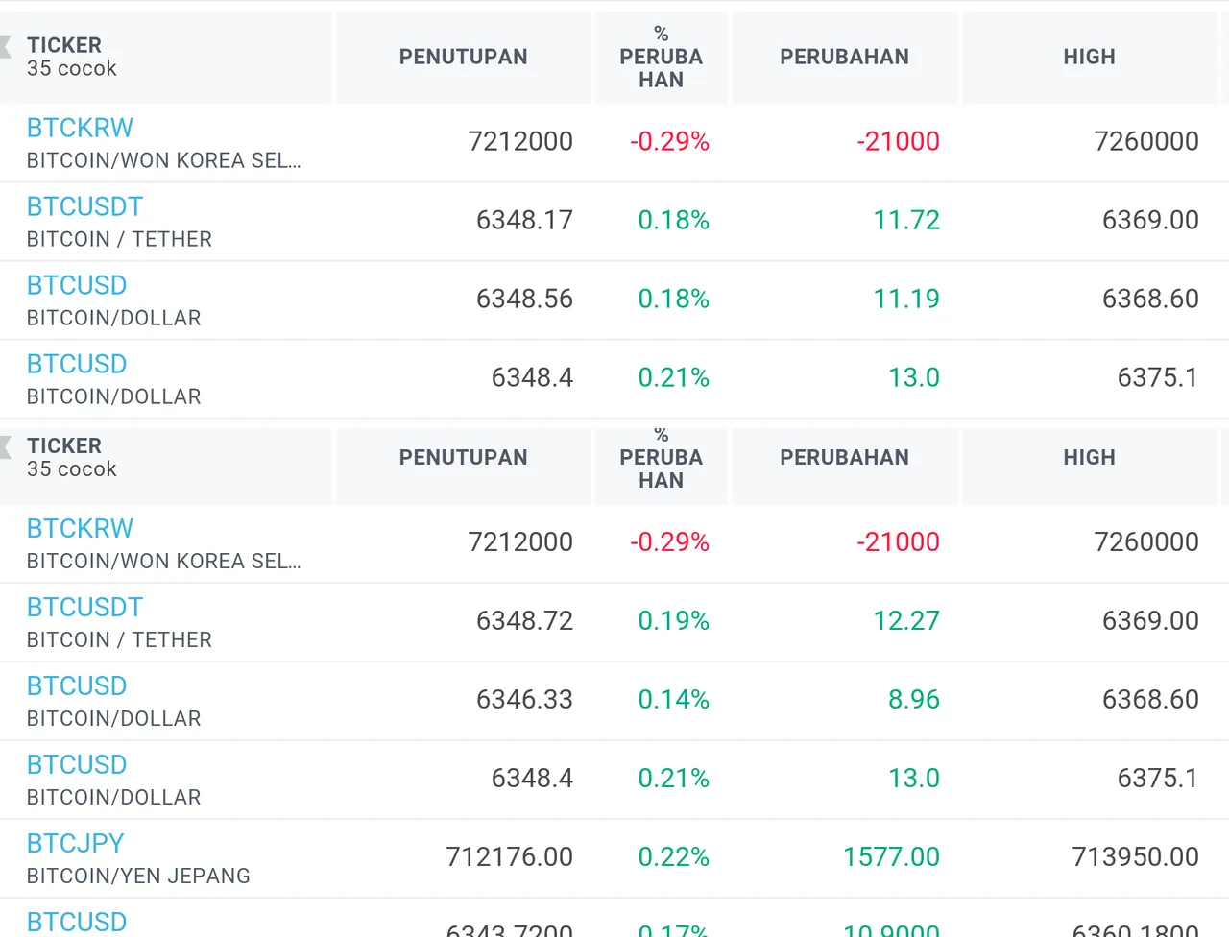
Task: Open BTCUSDT ticker in the 6348.72 row
Action: click(x=84, y=607)
